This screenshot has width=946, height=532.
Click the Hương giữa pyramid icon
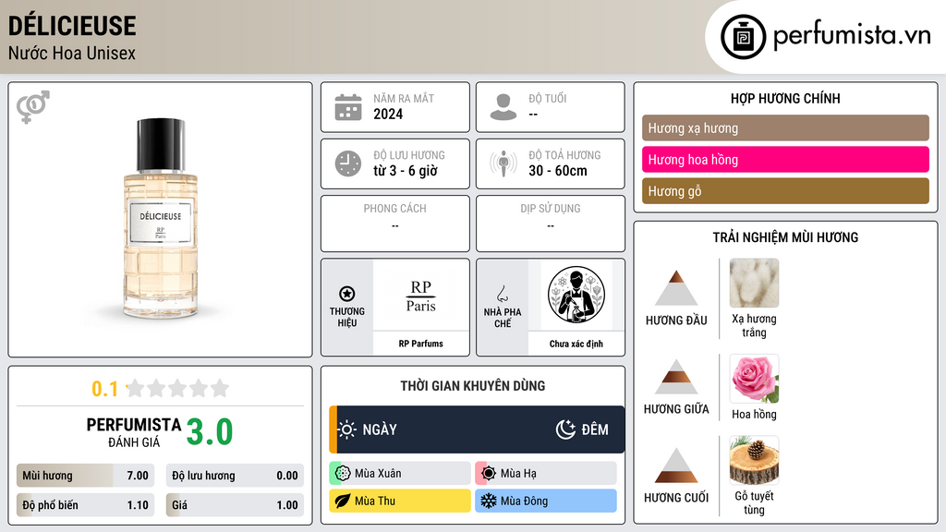coord(676,377)
